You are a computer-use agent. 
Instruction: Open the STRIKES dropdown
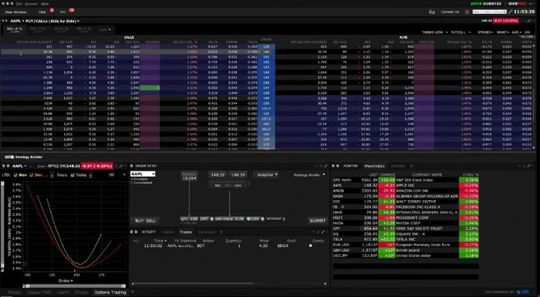(485, 32)
